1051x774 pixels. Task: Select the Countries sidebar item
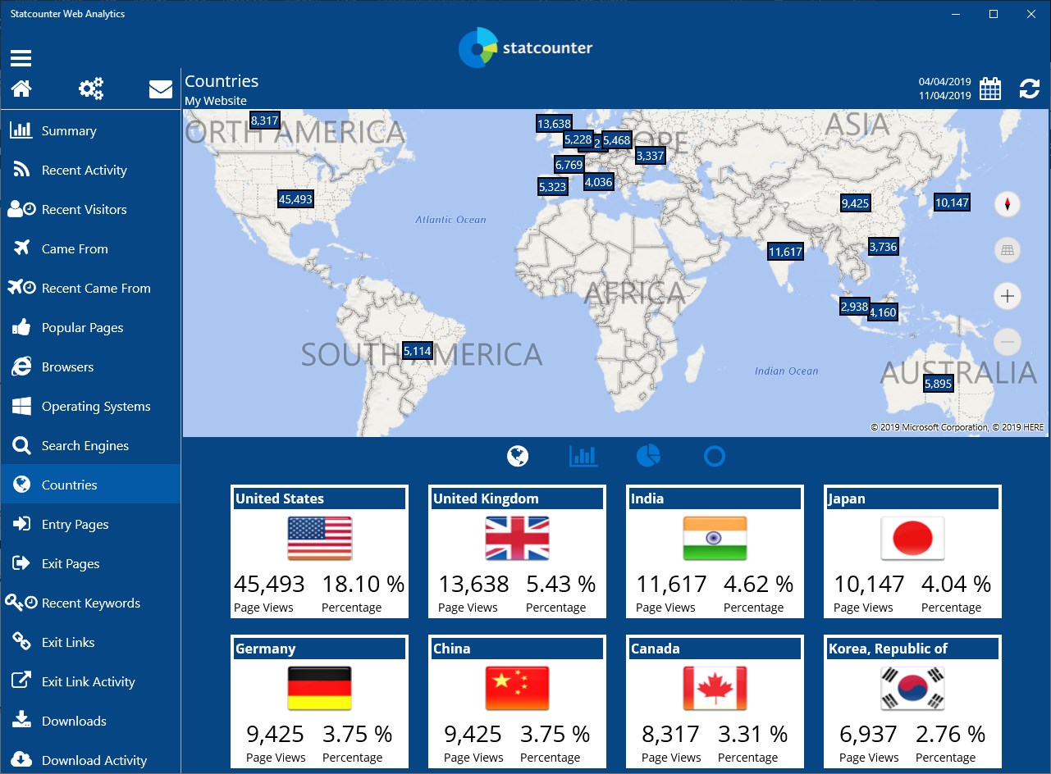(90, 485)
